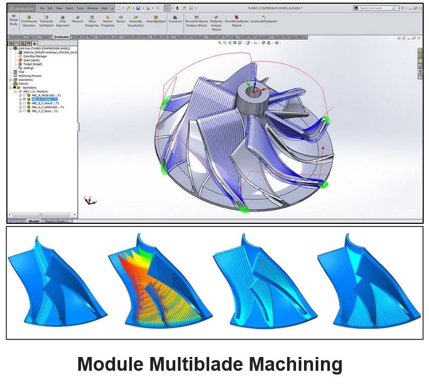Select CoordSys Manager in tree
Screen dimensions: 429x392
tap(32, 56)
